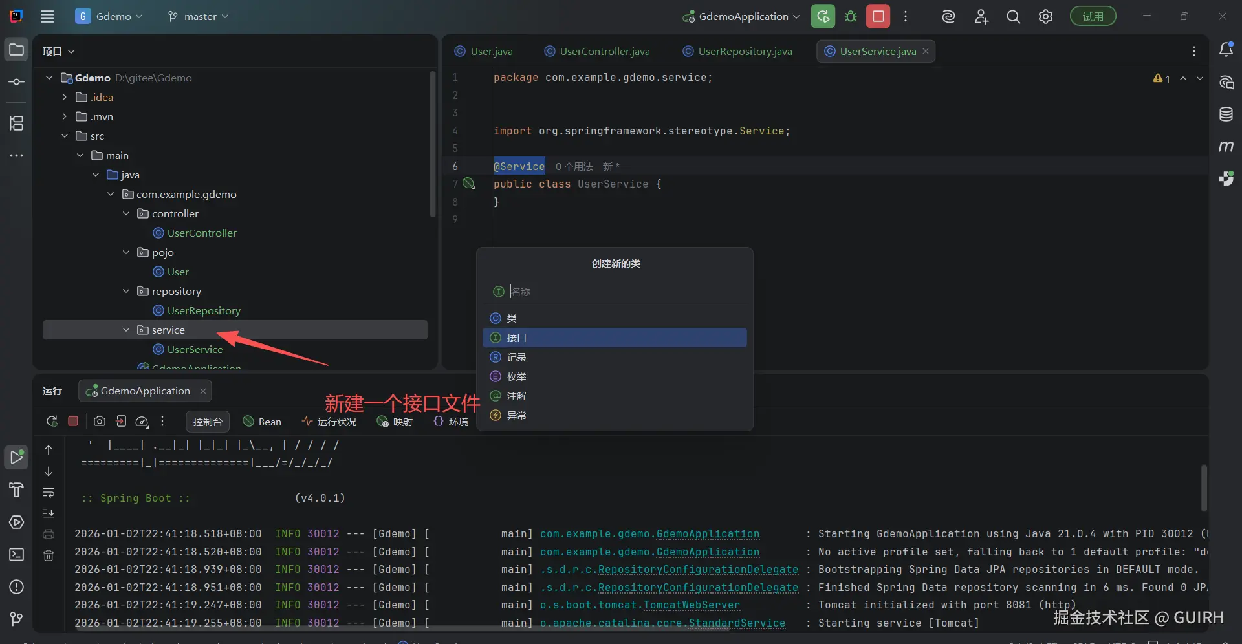Open the 映射 mappings tab
1242x644 pixels.
(395, 422)
